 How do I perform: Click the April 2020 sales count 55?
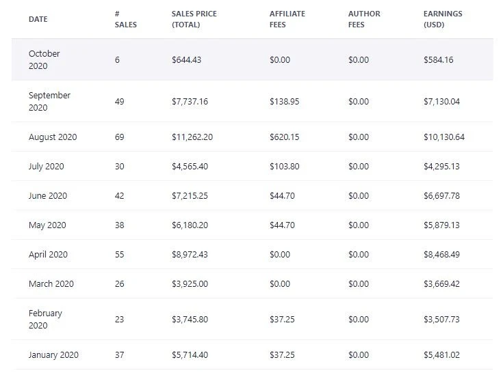coord(120,255)
